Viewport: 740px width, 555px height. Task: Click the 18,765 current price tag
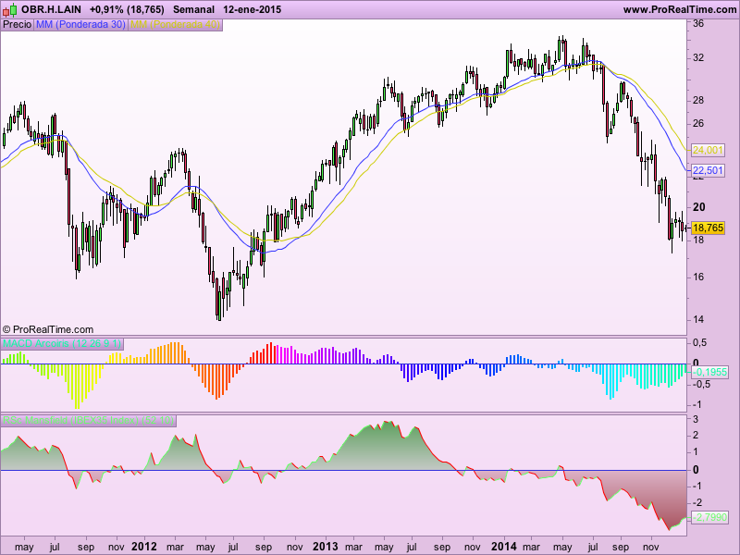click(708, 228)
